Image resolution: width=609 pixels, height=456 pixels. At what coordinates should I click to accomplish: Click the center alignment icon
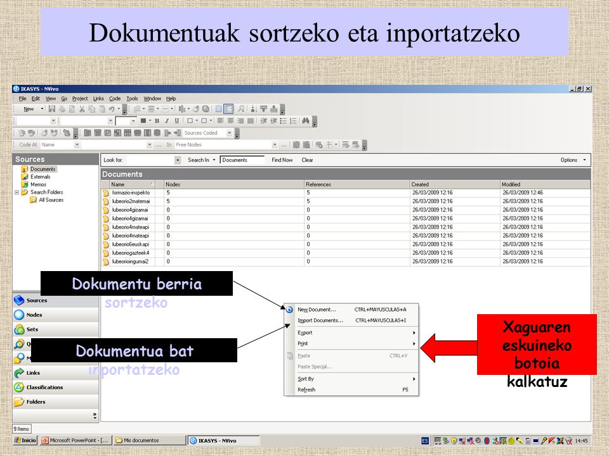tap(231, 121)
